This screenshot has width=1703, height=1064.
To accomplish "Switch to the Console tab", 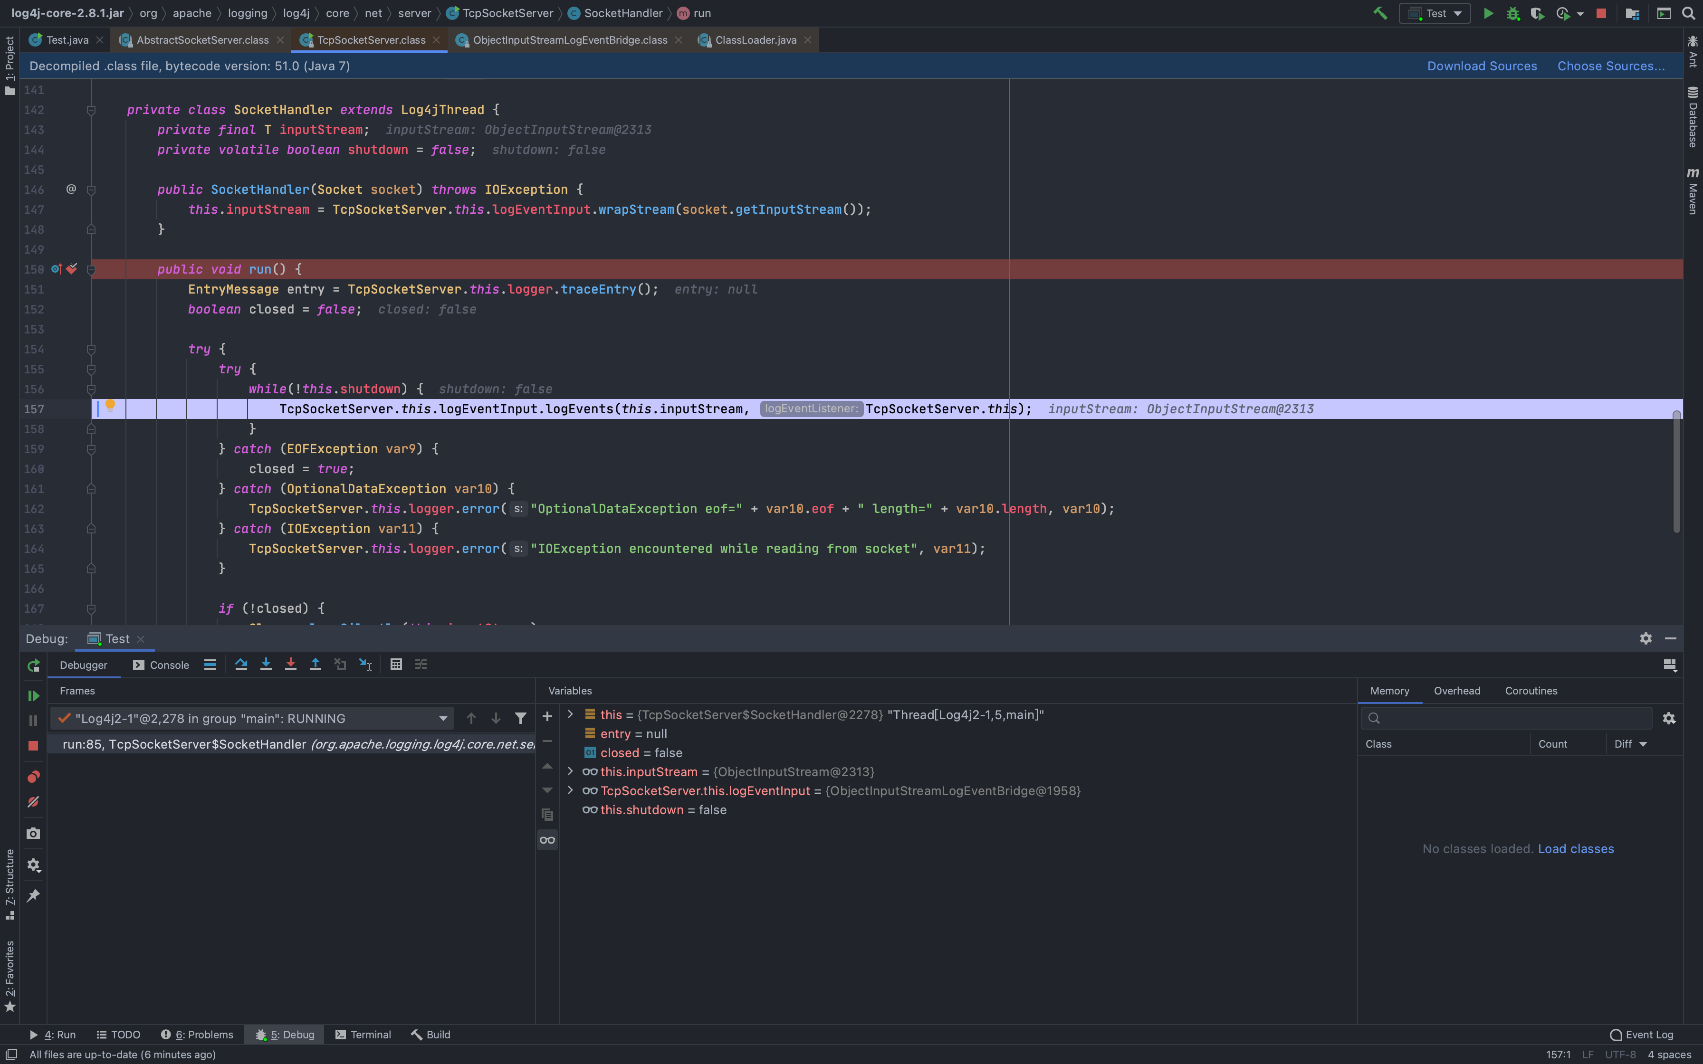I will 161,665.
